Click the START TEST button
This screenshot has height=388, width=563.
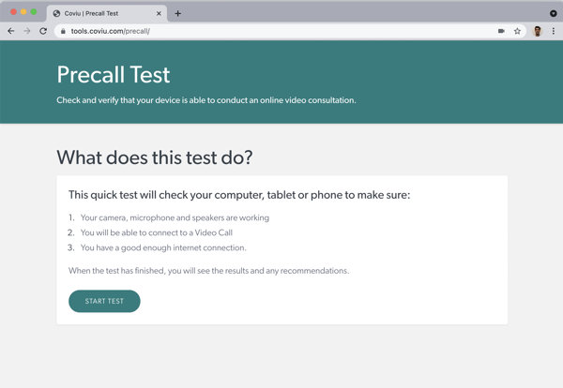[x=104, y=301]
